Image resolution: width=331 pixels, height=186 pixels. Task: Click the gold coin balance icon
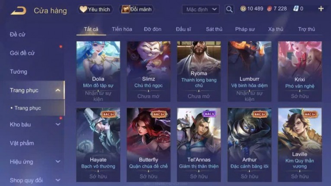click(x=243, y=9)
